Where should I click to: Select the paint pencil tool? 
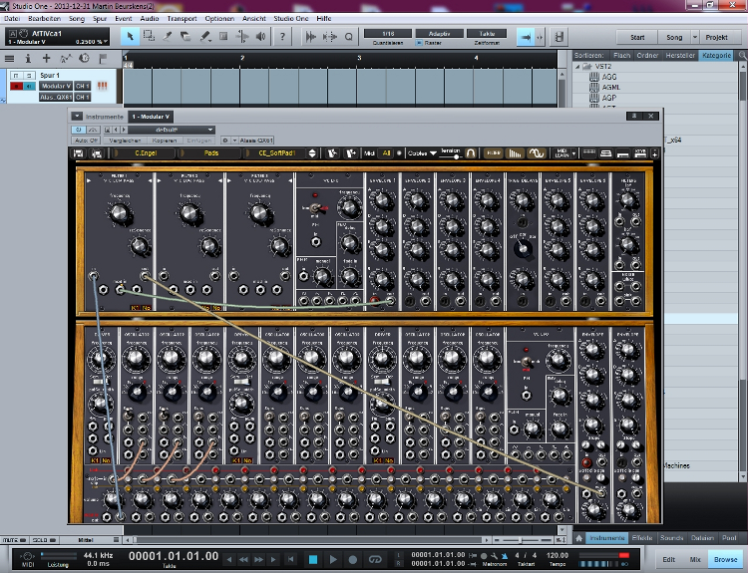click(205, 36)
